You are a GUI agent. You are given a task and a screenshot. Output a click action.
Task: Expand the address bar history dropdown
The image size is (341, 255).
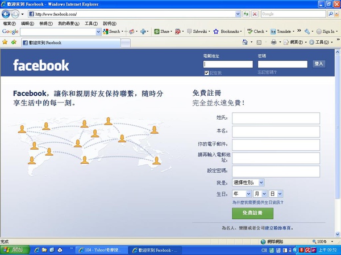pyautogui.click(x=238, y=14)
